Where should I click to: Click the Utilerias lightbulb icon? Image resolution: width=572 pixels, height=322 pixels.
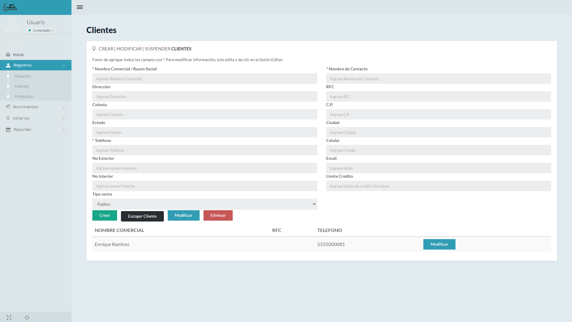[8, 118]
